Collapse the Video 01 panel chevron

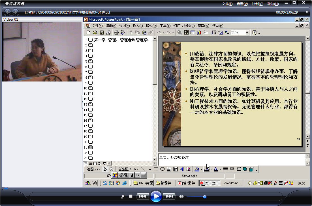(x=78, y=20)
